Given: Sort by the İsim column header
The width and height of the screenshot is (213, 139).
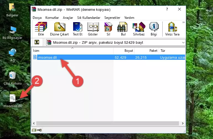Looking at the screenshot, I should pyautogui.click(x=73, y=51).
